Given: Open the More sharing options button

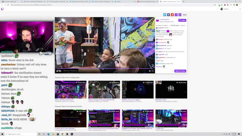Looking at the screenshot, I should tap(185, 15).
